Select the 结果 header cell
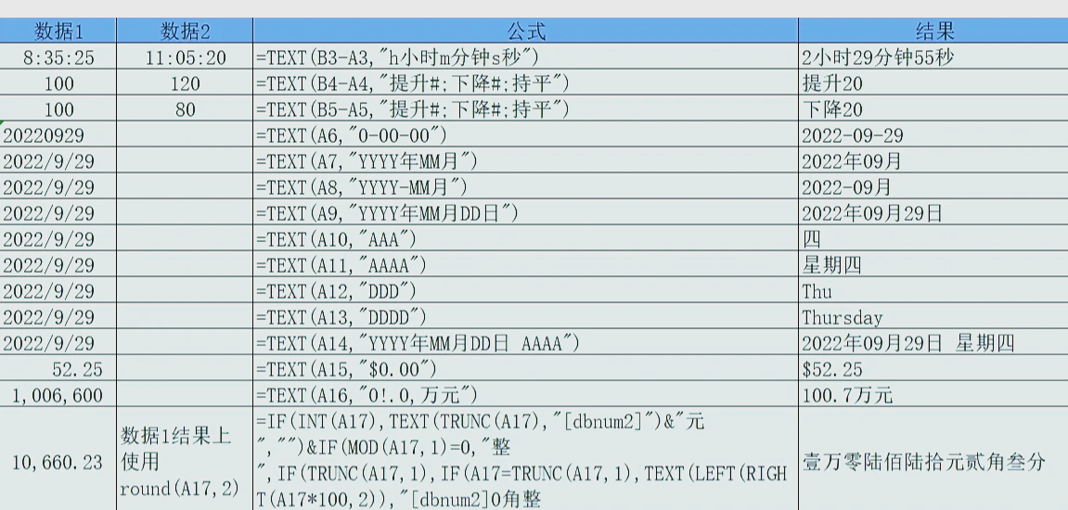This screenshot has width=1068, height=510. [x=932, y=32]
